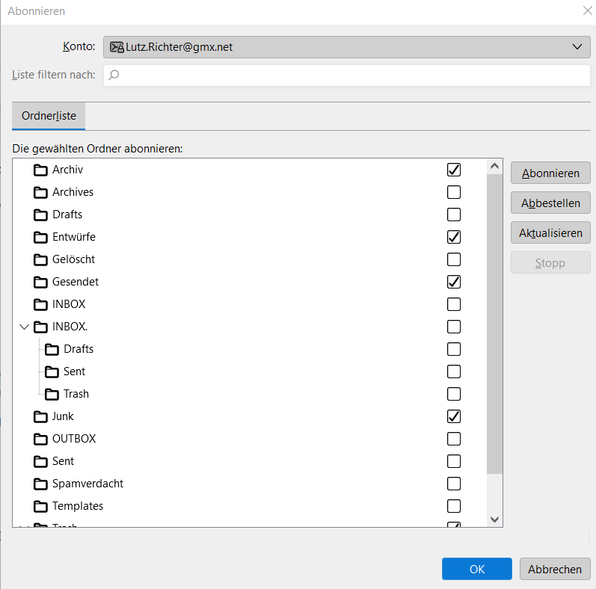Click the OUTBOX folder icon

coord(40,439)
